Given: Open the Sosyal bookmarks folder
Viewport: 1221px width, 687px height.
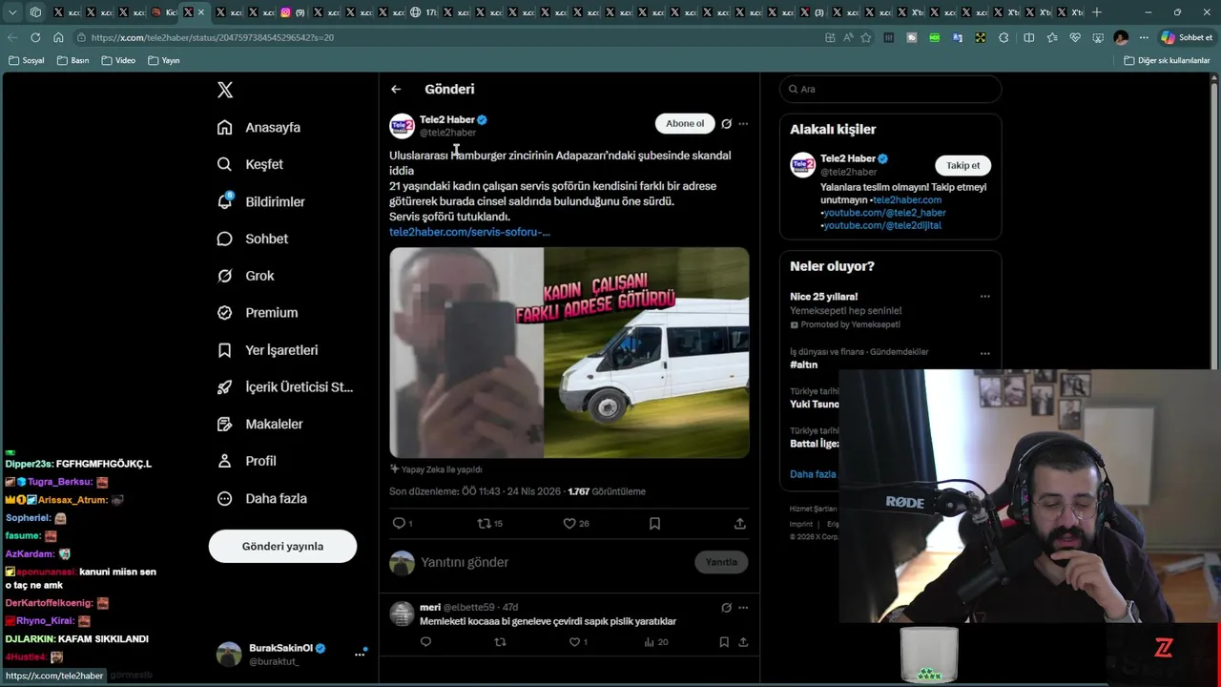Looking at the screenshot, I should pos(26,60).
